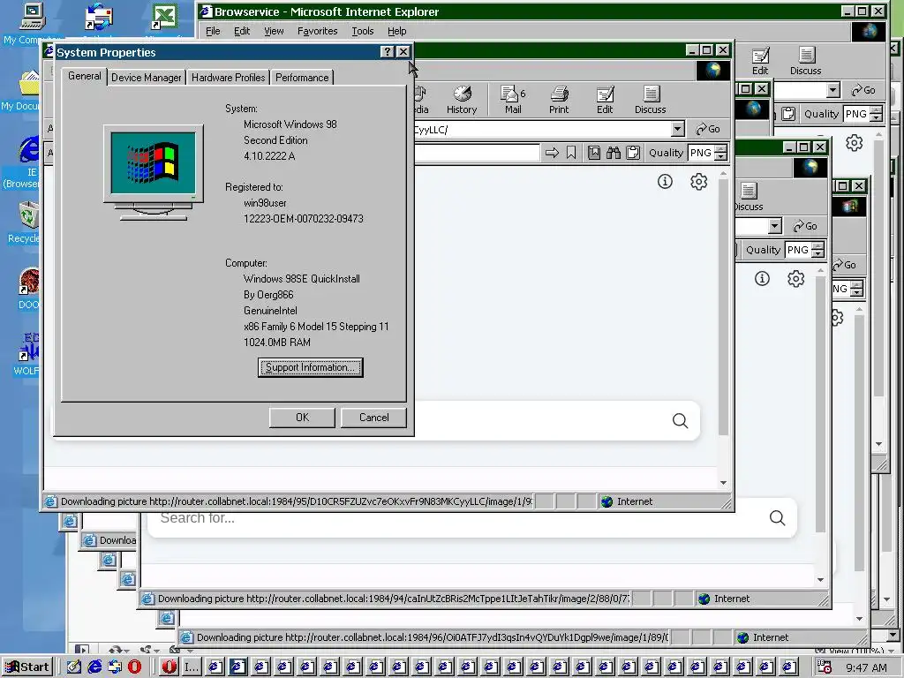Click the 9:47 AM clock
Viewport: 904px width, 678px height.
pos(867,667)
